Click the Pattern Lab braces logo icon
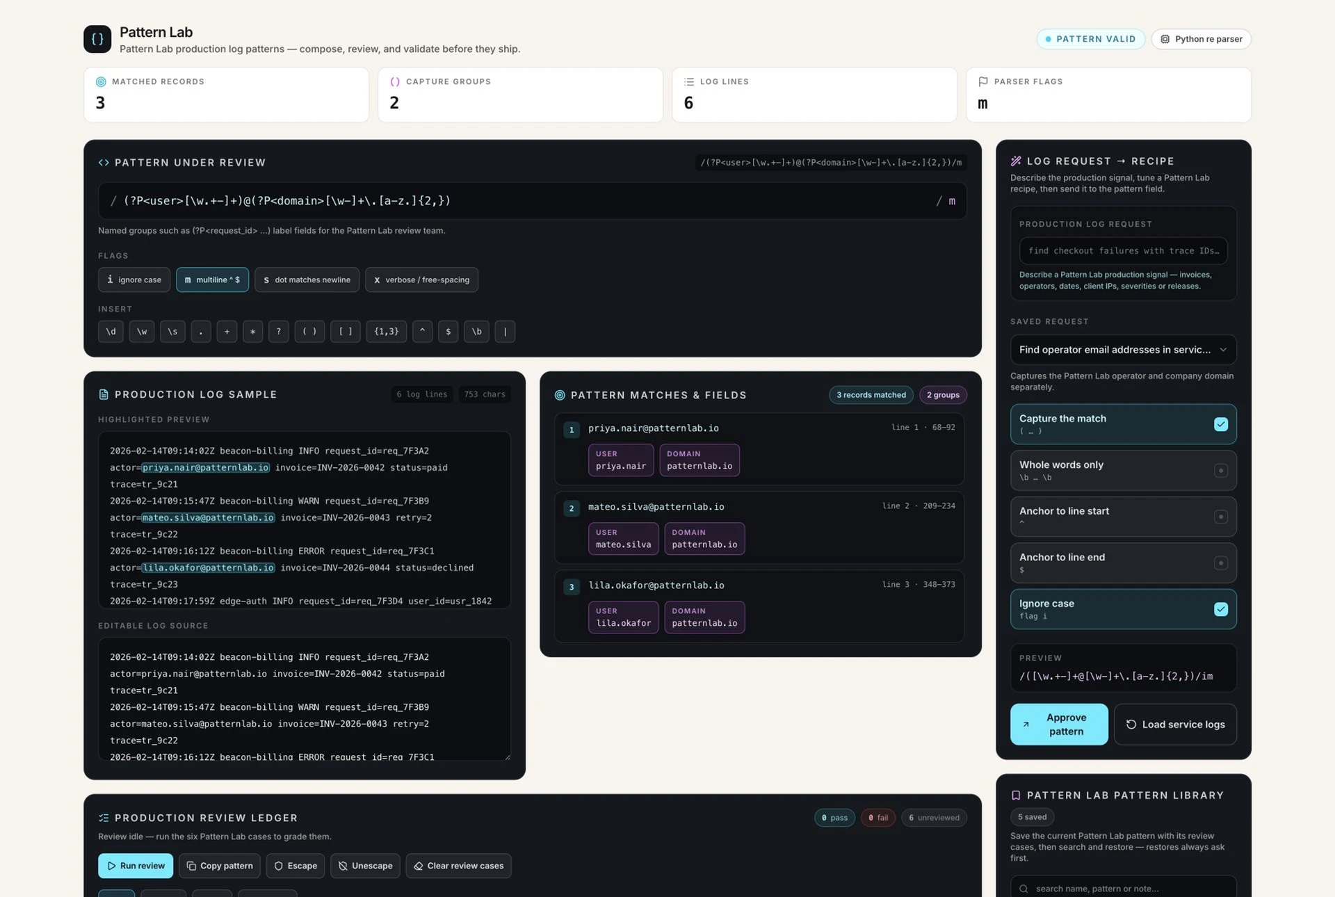Screen dimensions: 1335x897 pos(97,39)
